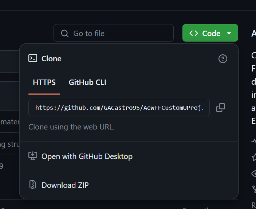Choose Open with GitHub Desktop
The height and width of the screenshot is (209, 256).
coord(129,156)
